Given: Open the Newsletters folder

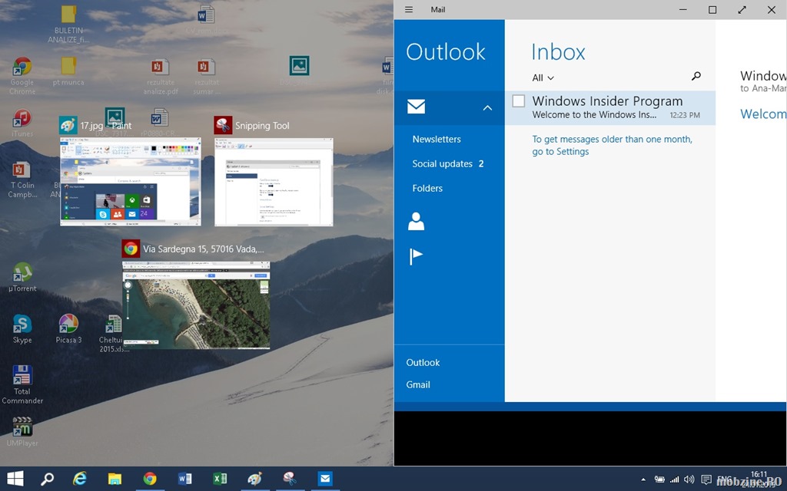Looking at the screenshot, I should point(437,140).
